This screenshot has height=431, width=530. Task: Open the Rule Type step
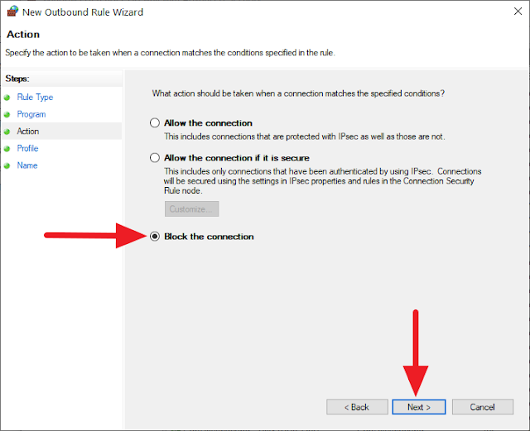click(x=35, y=98)
